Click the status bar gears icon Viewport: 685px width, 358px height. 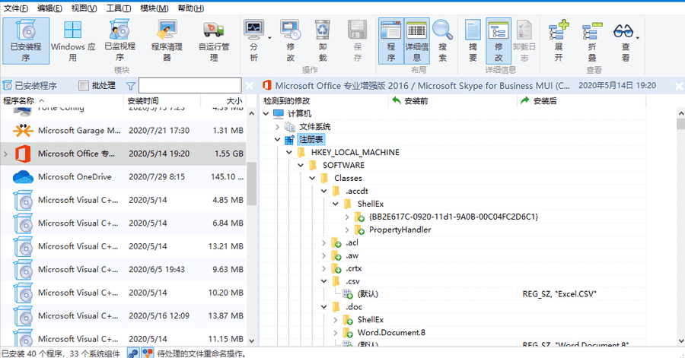[x=133, y=353]
